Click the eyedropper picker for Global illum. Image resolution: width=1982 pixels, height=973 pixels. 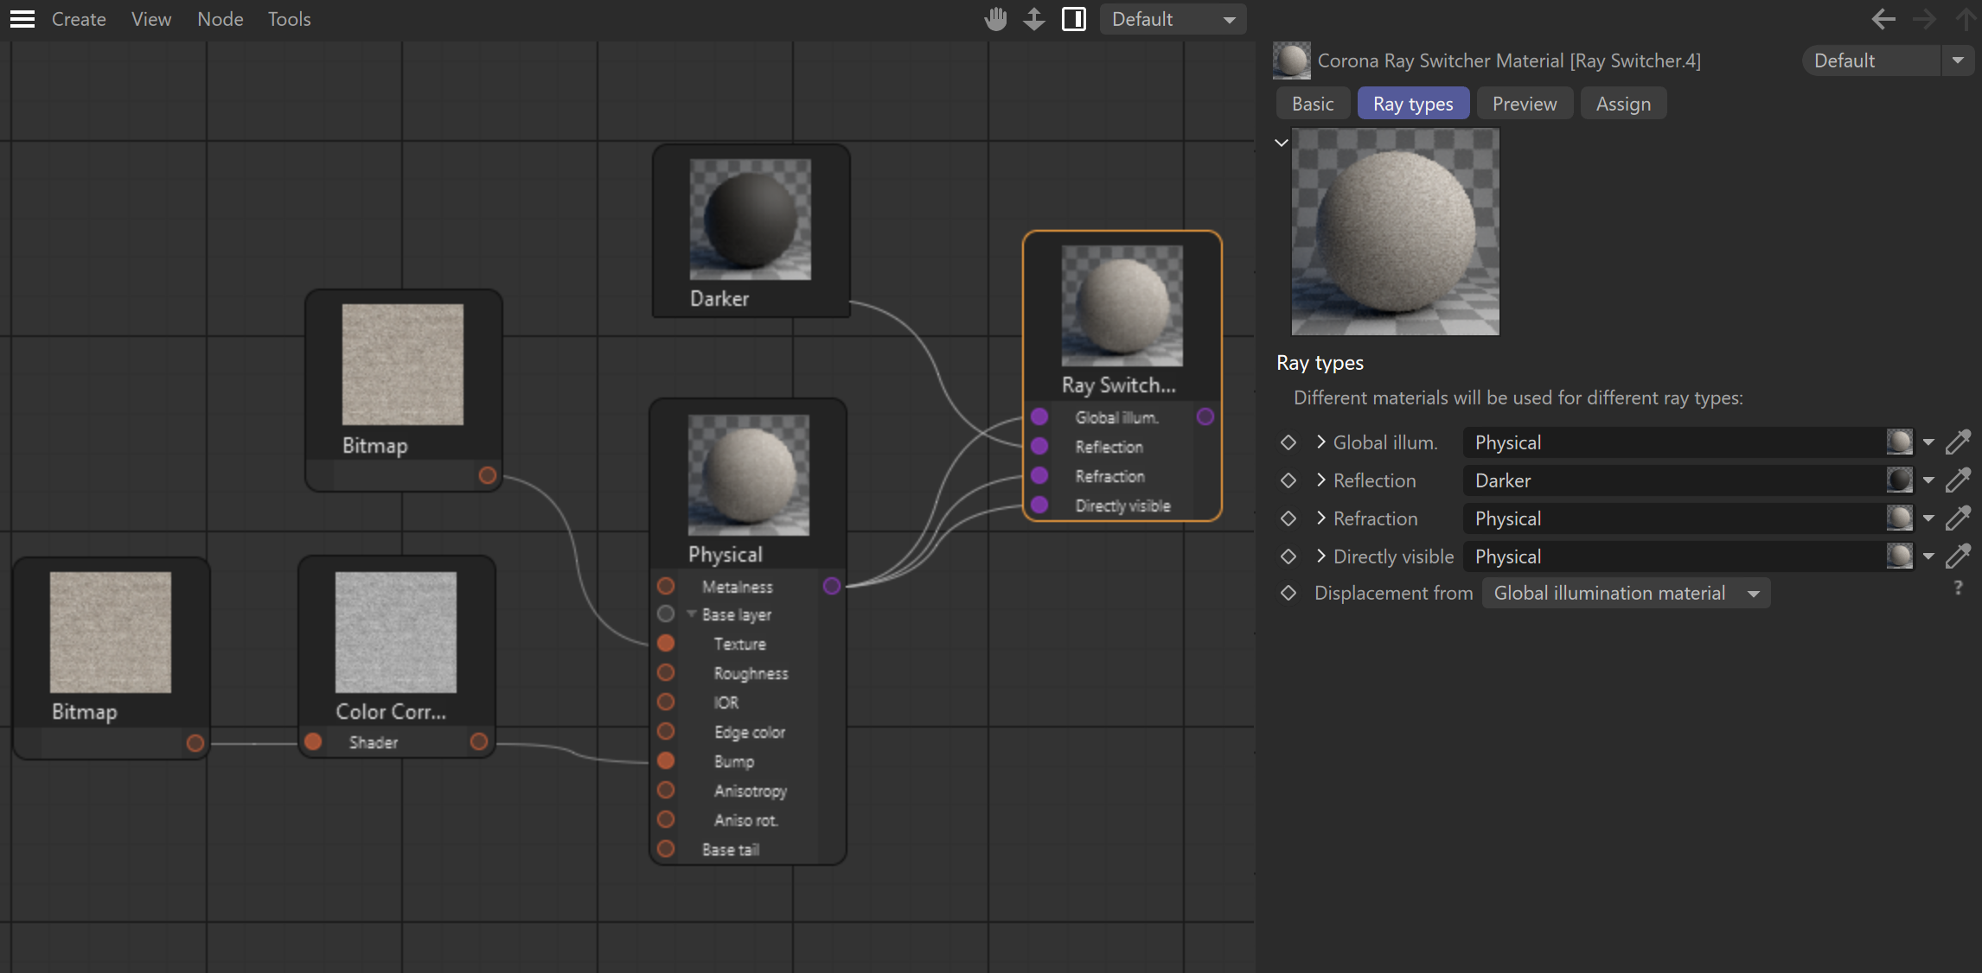pyautogui.click(x=1958, y=442)
